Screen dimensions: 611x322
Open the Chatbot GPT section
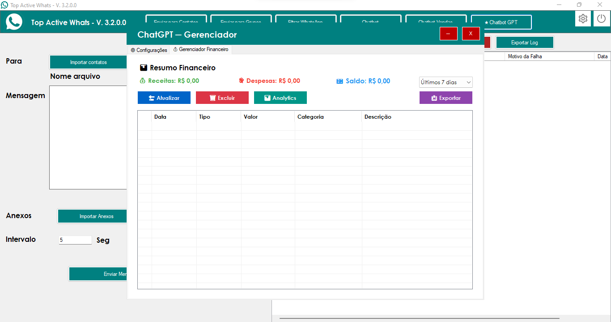coord(501,22)
